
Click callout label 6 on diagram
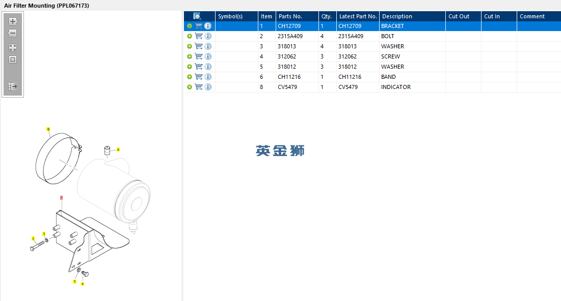tap(48, 129)
